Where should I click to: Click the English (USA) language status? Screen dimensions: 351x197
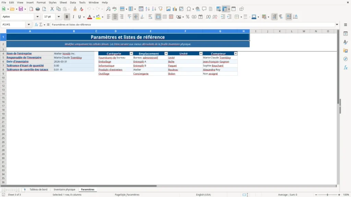204,195
